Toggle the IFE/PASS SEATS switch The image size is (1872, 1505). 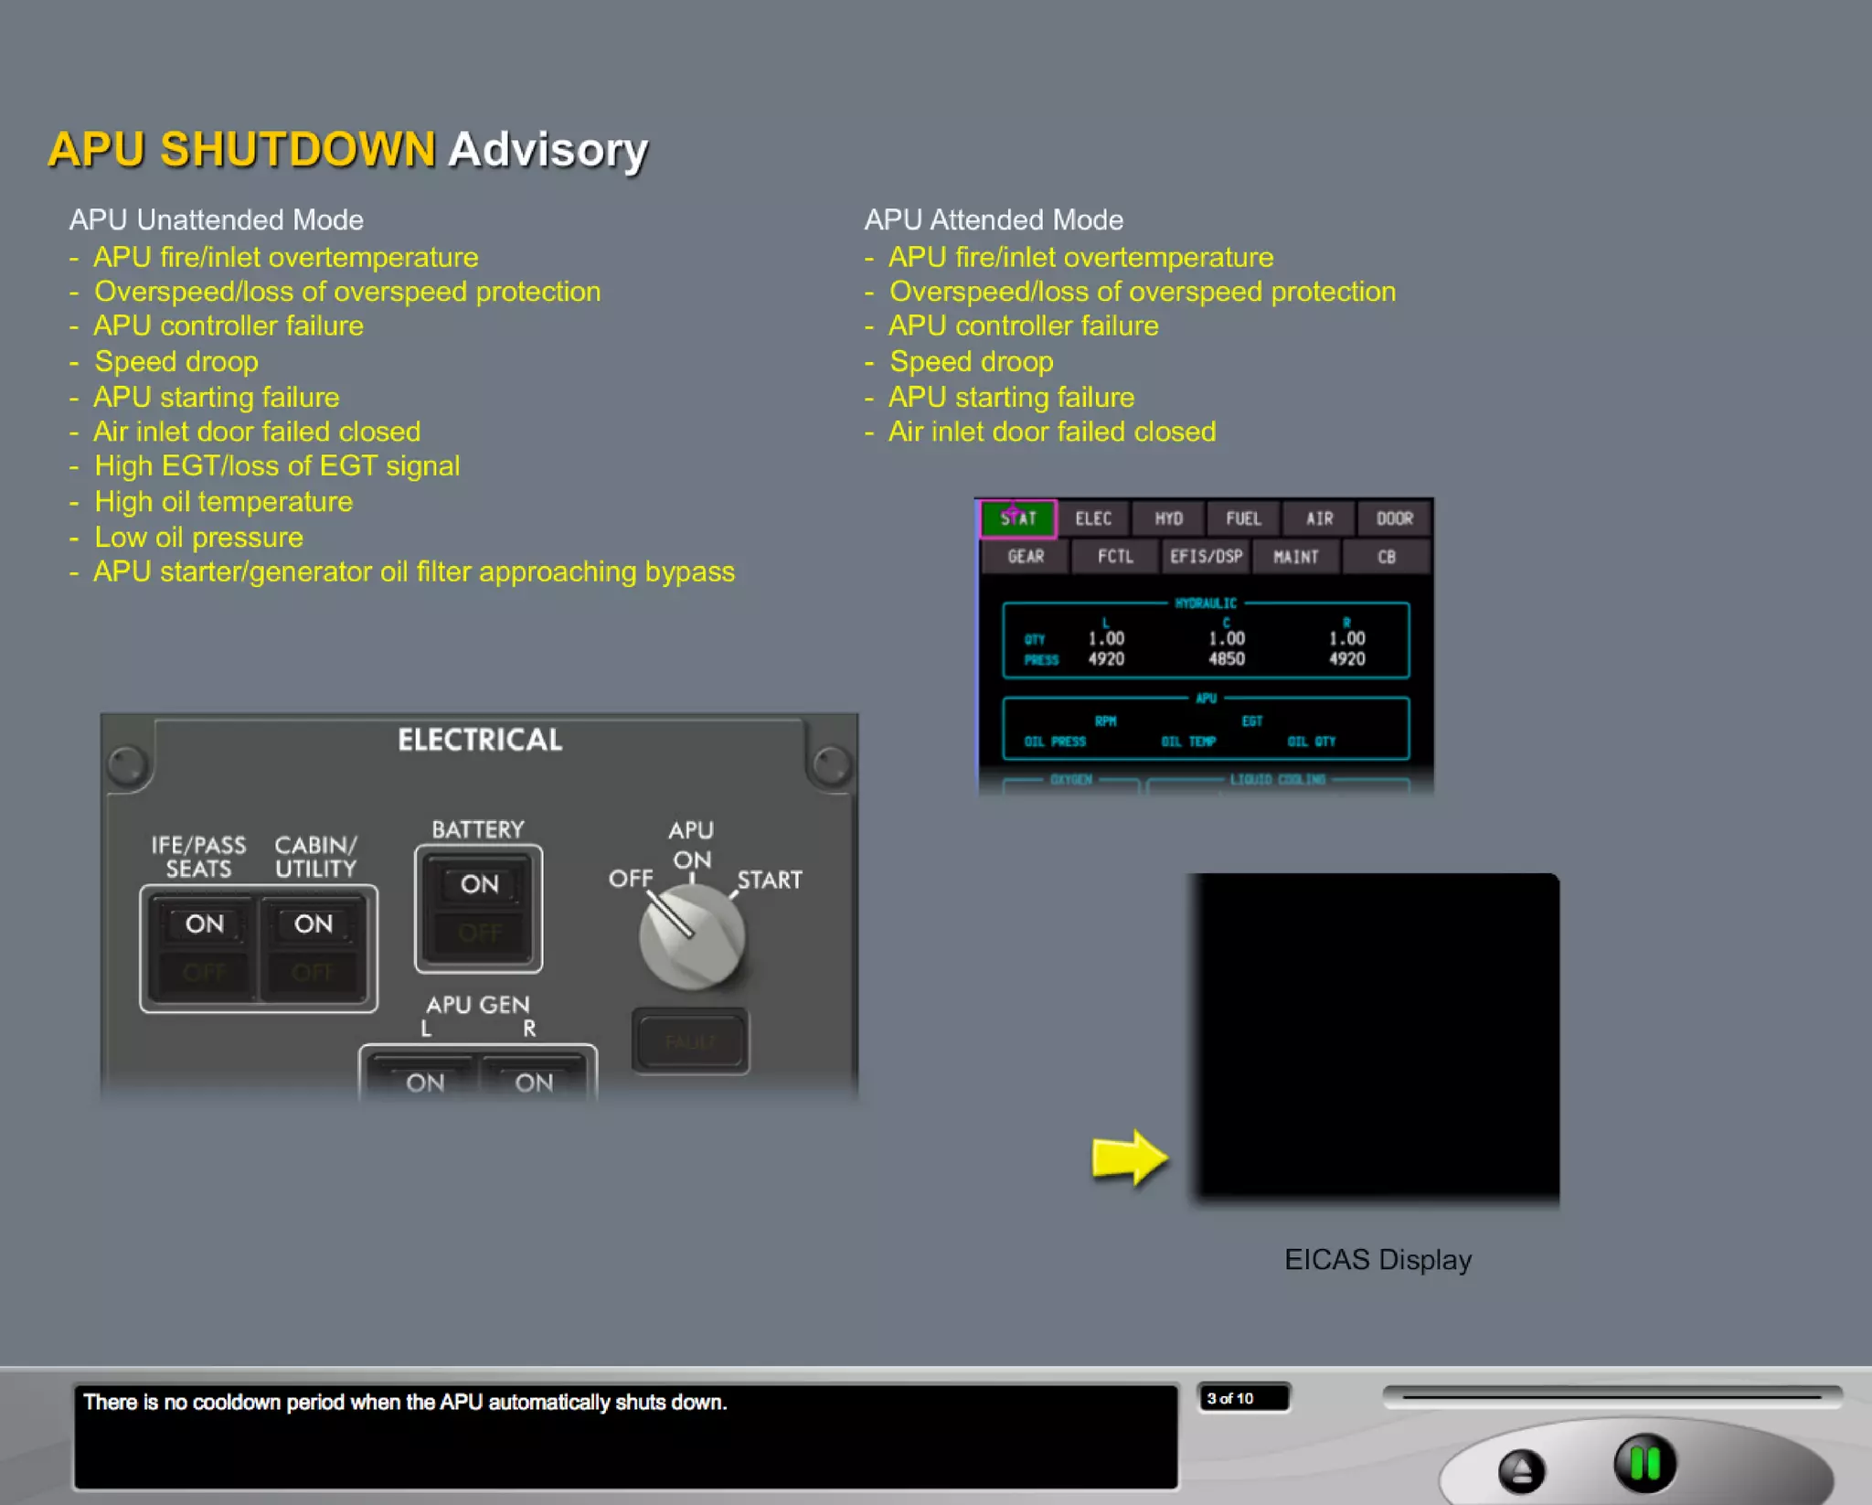click(204, 947)
